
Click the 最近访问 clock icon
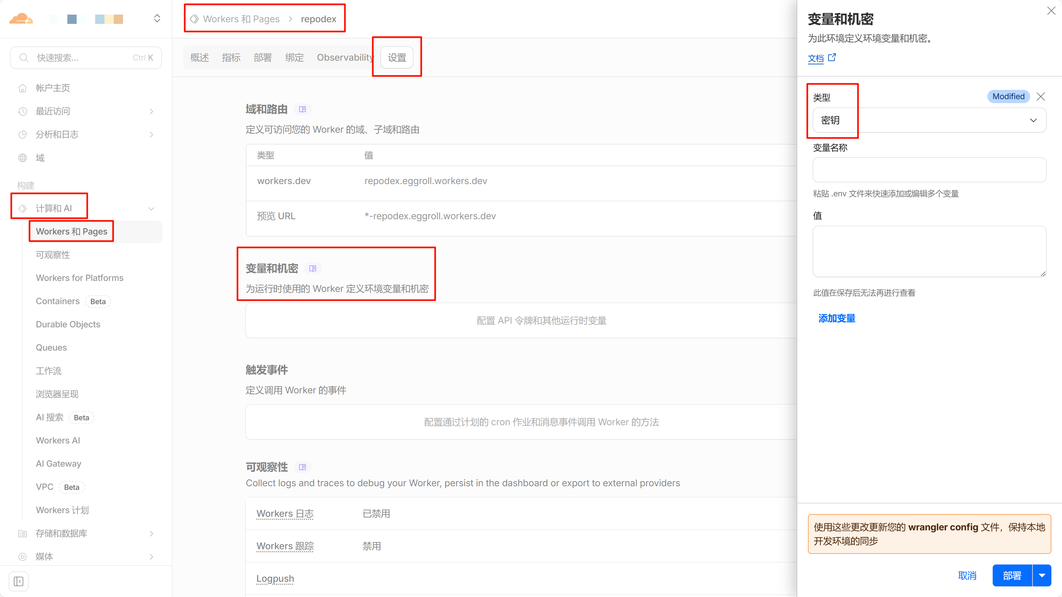(x=23, y=111)
